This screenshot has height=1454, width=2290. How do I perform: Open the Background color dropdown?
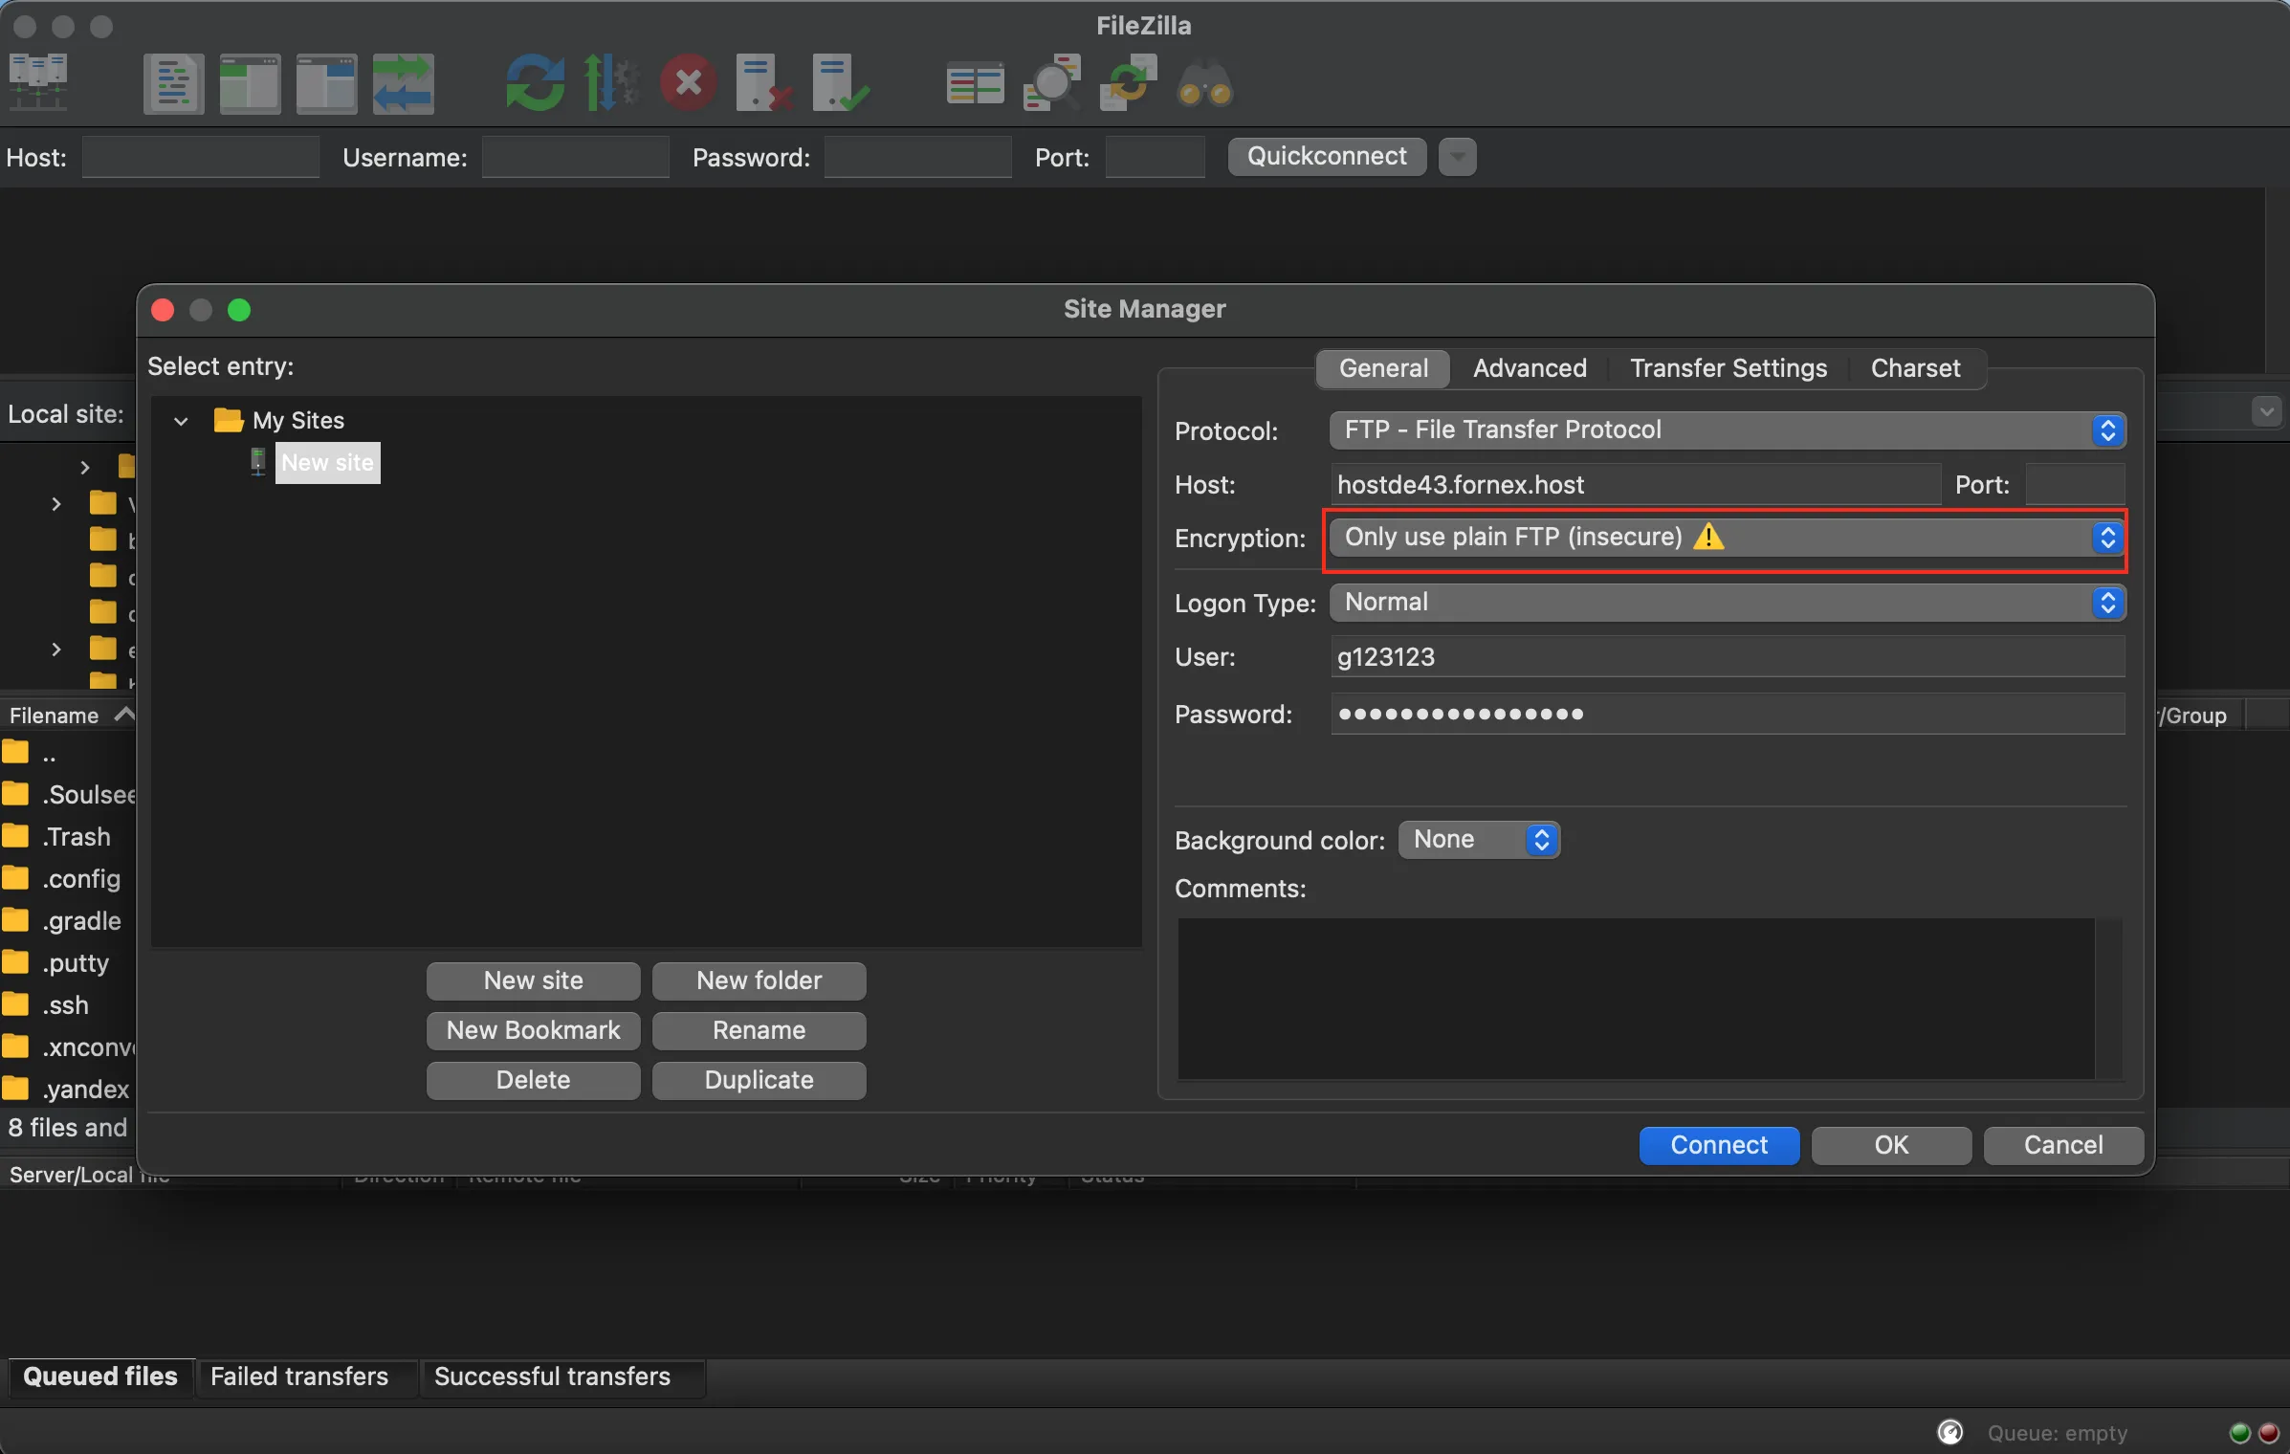pos(1479,839)
